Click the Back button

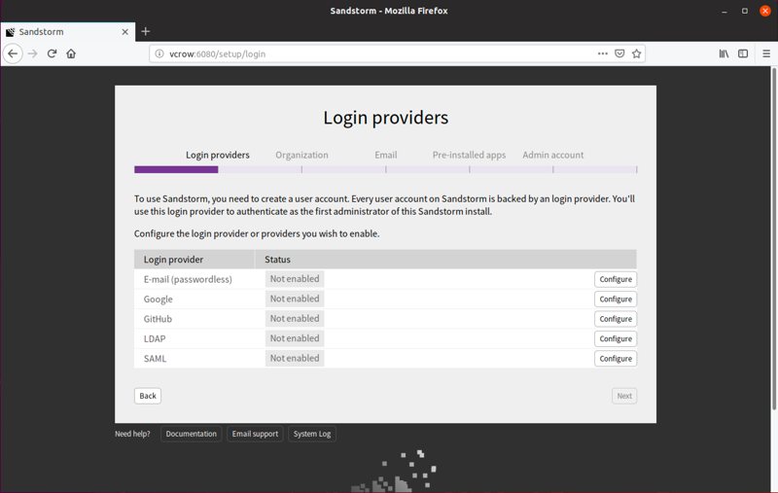(148, 396)
